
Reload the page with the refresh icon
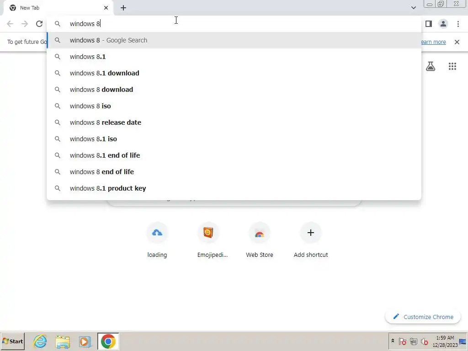pyautogui.click(x=39, y=24)
